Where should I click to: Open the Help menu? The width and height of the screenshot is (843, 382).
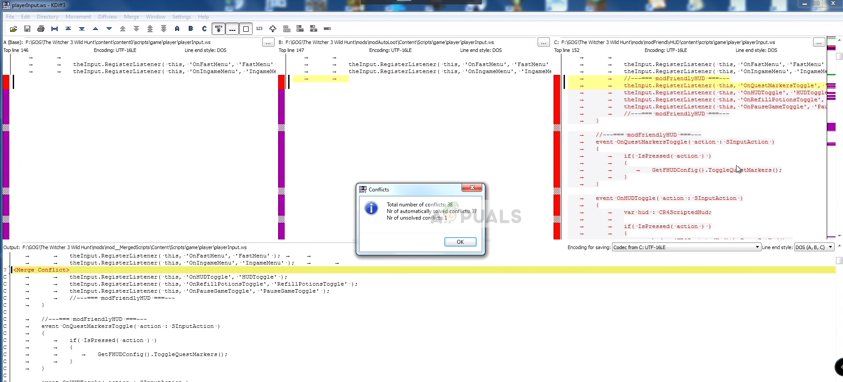(x=203, y=17)
